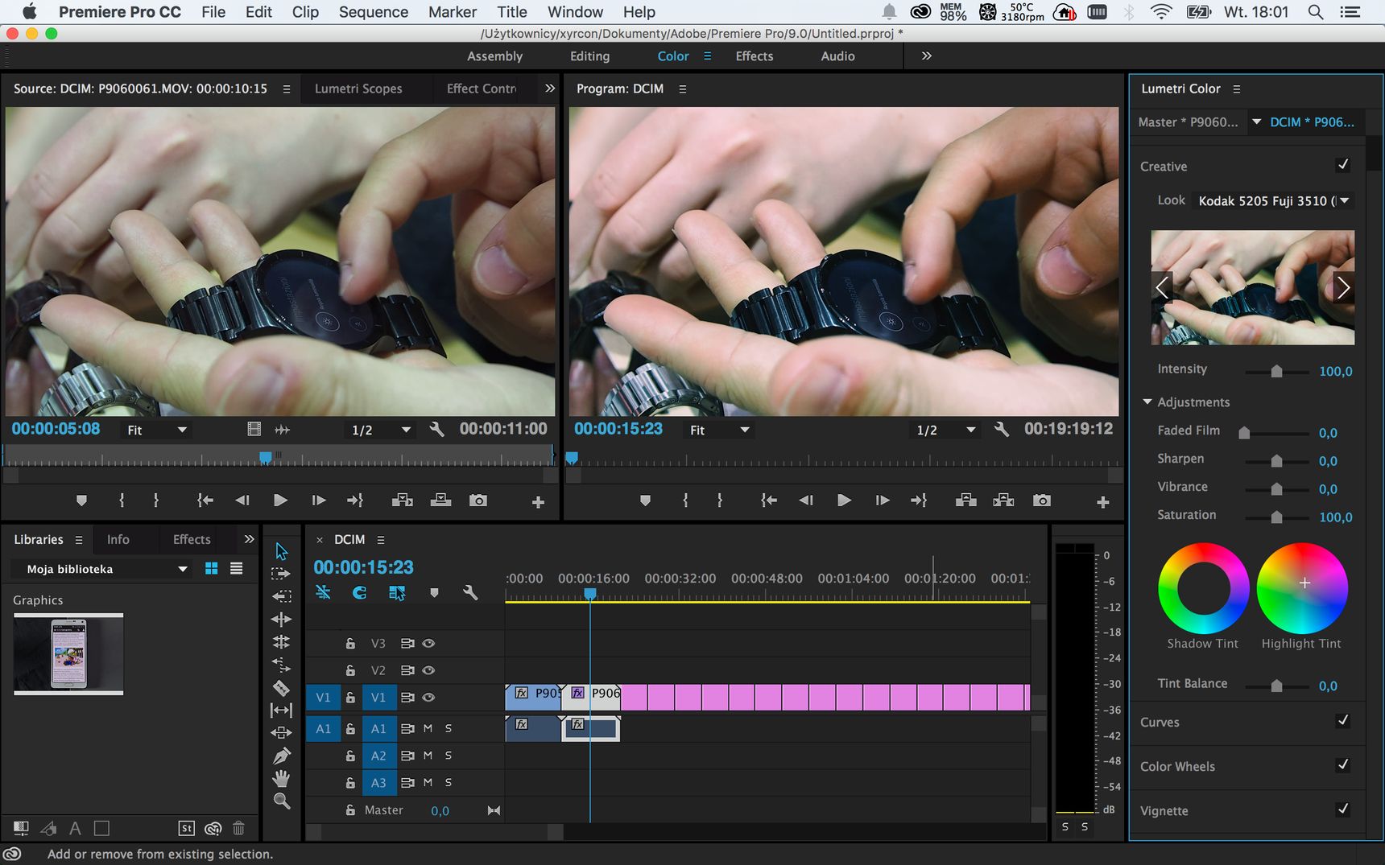Open Program monitor Fit zoom dropdown

click(x=719, y=430)
